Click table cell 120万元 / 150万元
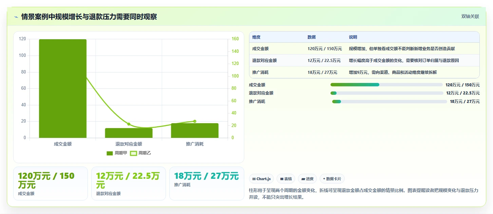This screenshot has height=214, width=493. coord(325,49)
